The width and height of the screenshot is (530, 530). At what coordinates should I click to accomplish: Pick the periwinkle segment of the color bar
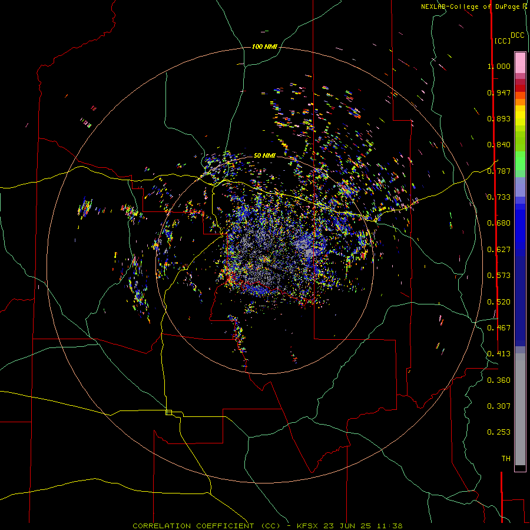520,187
